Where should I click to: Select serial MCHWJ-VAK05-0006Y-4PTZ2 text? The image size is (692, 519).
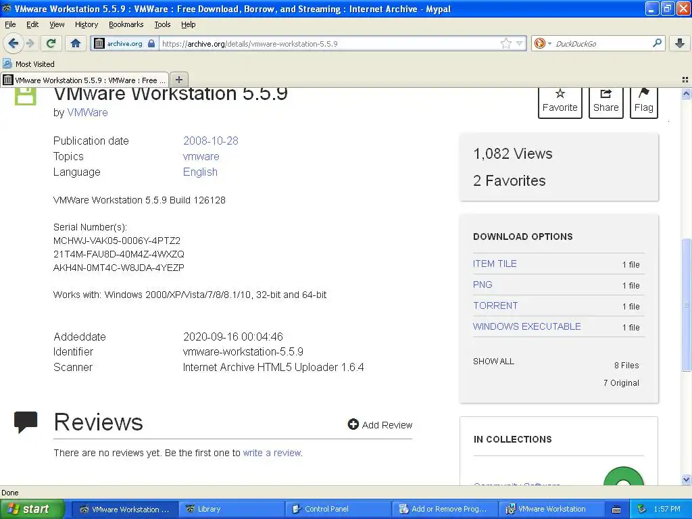pyautogui.click(x=116, y=241)
